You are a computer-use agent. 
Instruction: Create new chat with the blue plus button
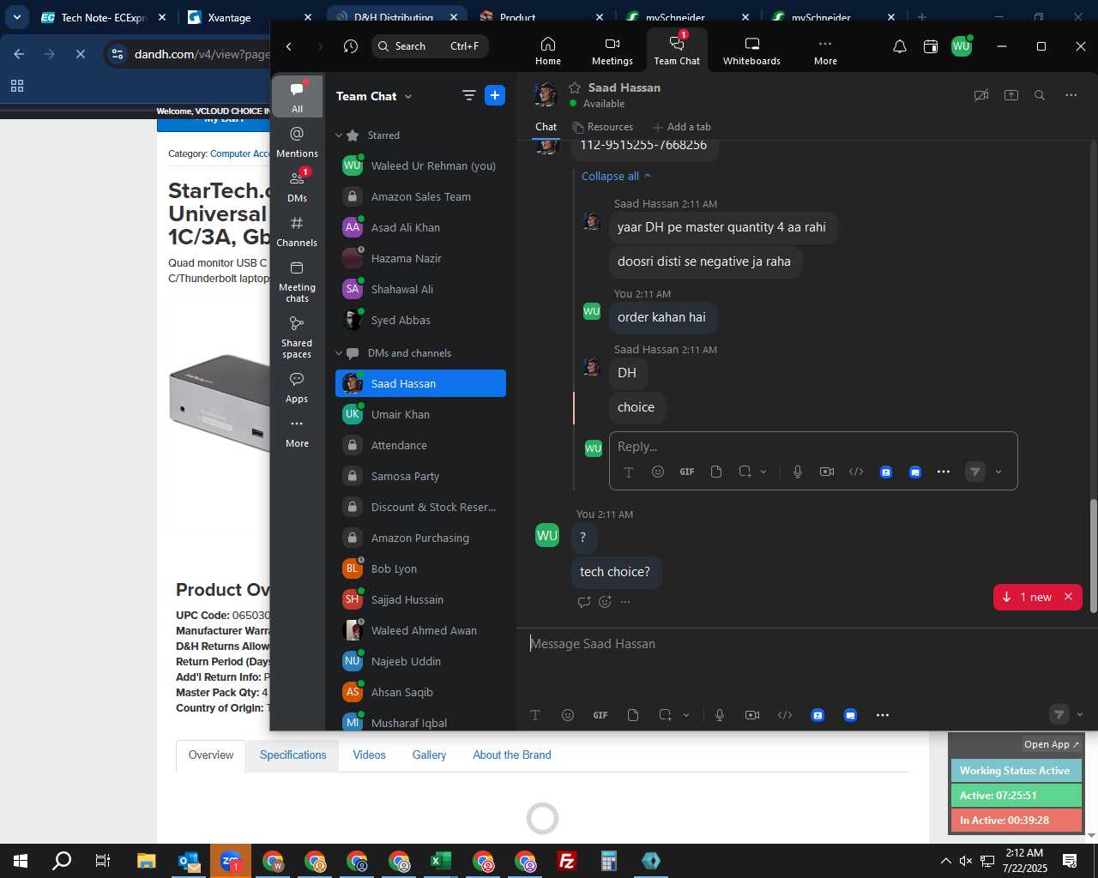495,95
